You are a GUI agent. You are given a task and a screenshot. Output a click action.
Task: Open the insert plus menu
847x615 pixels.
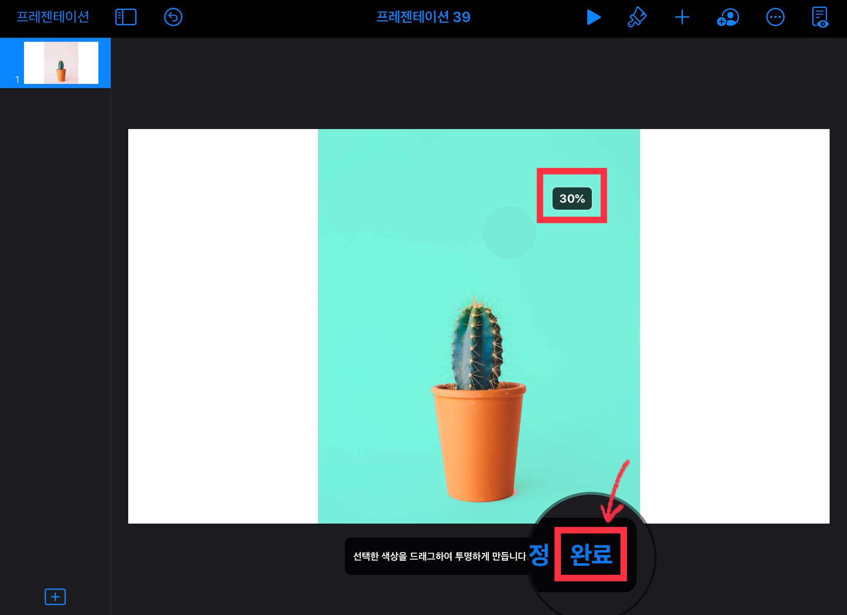pyautogui.click(x=682, y=17)
